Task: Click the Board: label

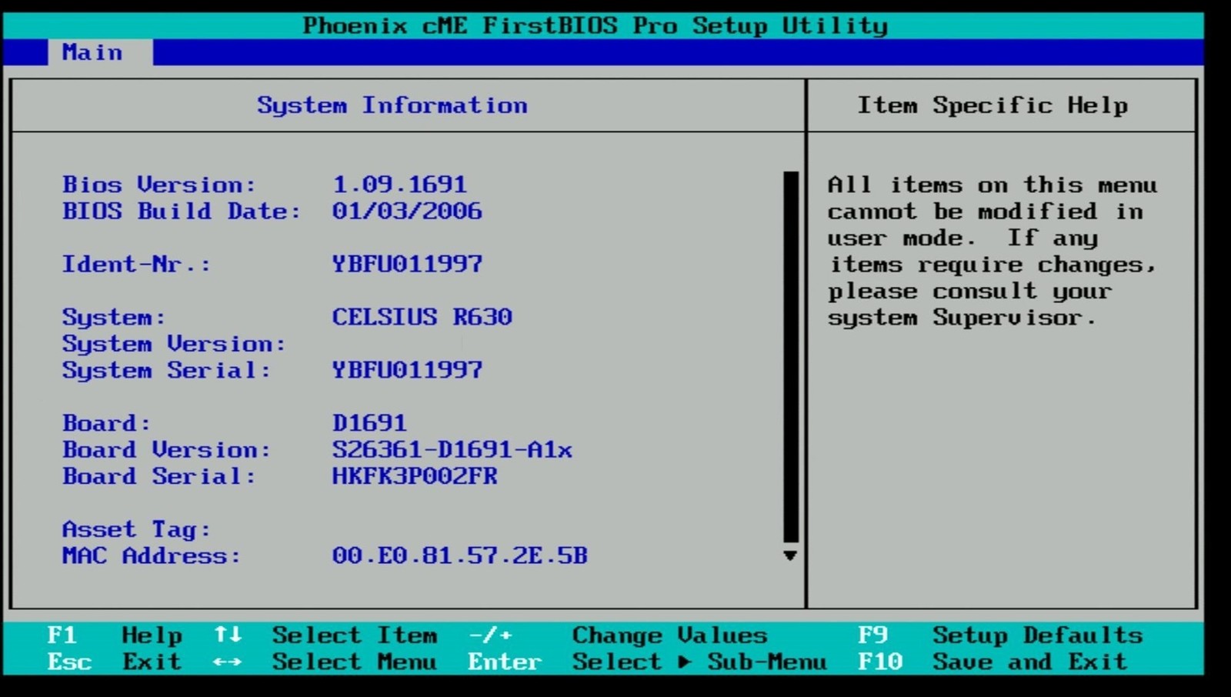Action: (106, 423)
